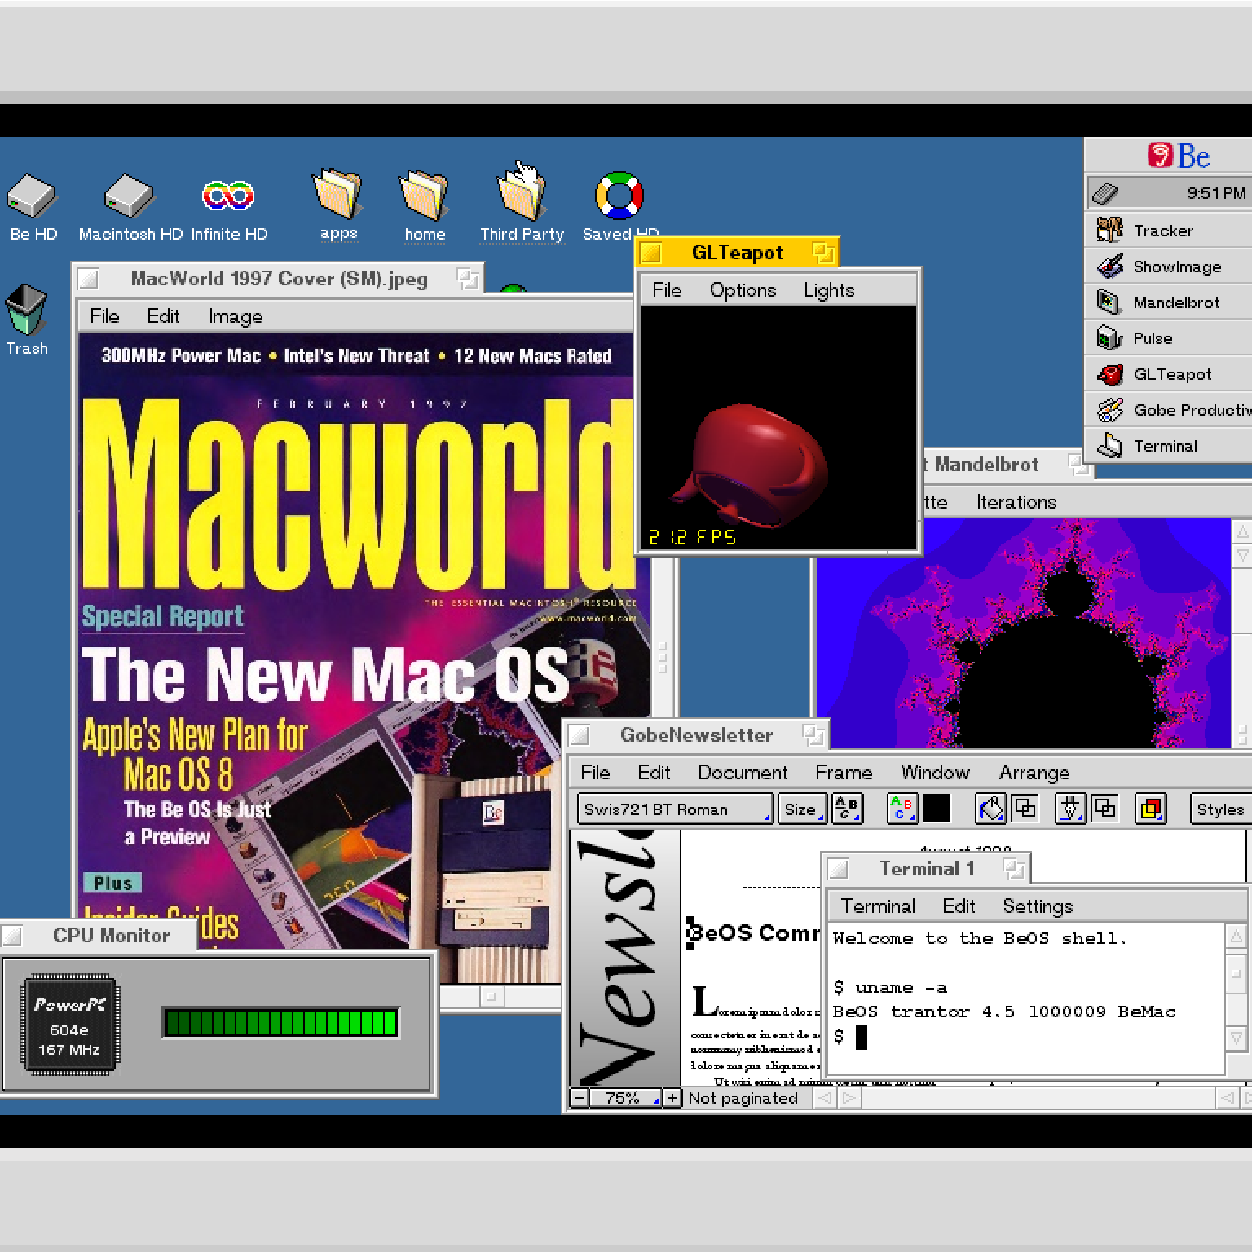Open the fill bucket tool in GobeNewsletter
The image size is (1252, 1252).
tap(991, 809)
